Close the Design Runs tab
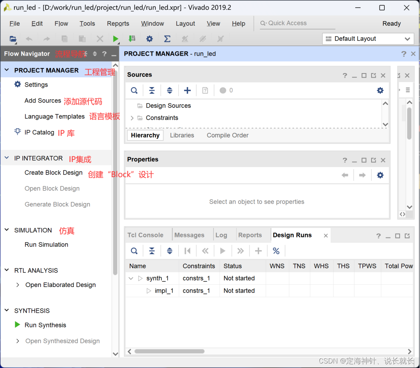The height and width of the screenshot is (368, 420). coord(326,235)
